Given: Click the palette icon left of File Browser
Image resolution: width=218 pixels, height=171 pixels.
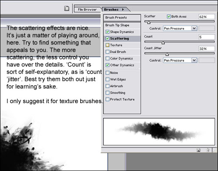Looking at the screenshot, I should (67, 8).
